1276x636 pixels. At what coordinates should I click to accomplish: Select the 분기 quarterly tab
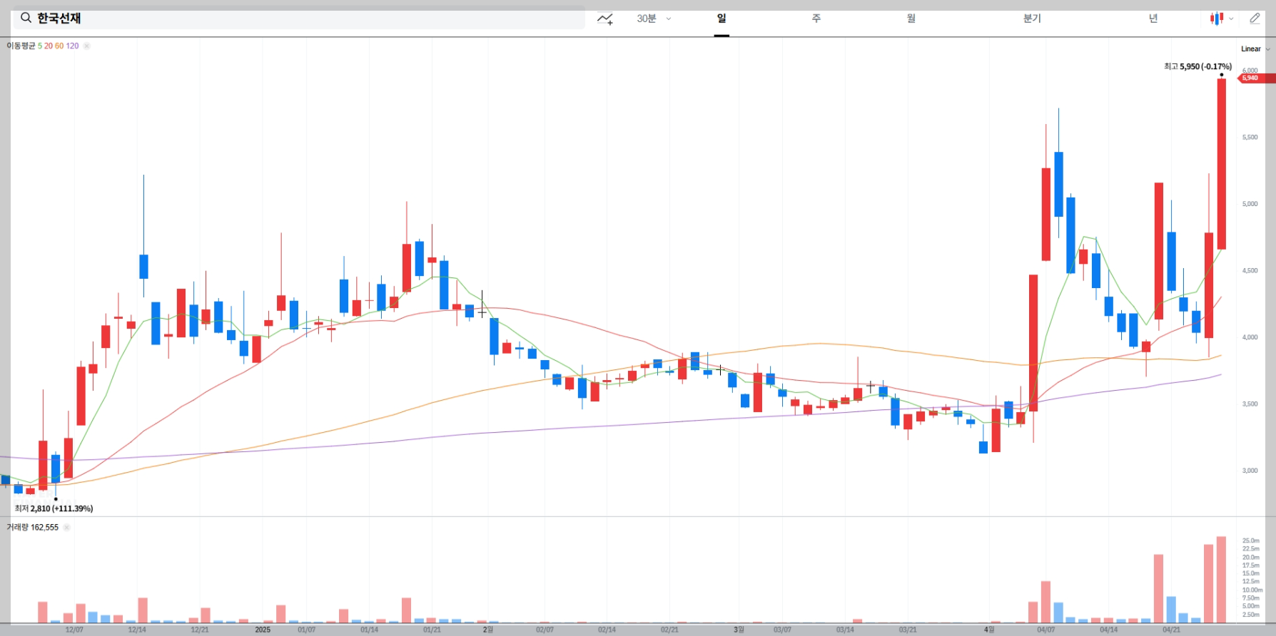pyautogui.click(x=1032, y=19)
